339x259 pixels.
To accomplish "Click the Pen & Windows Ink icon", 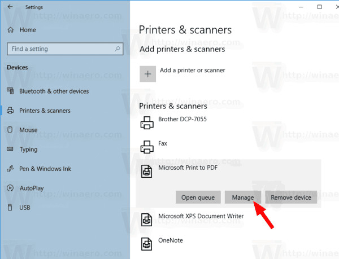I will (x=10, y=169).
